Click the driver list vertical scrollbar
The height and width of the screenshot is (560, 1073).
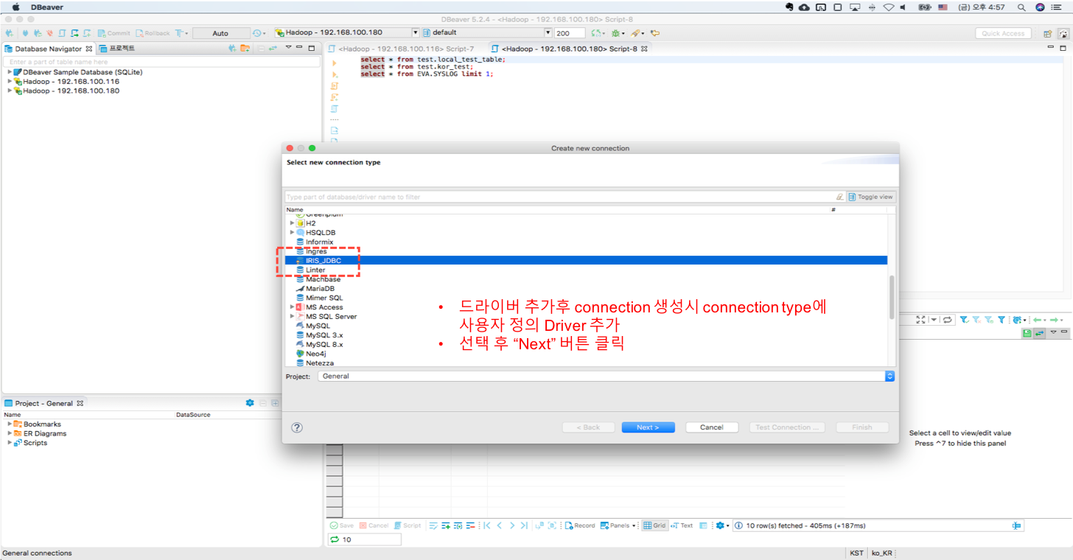coord(892,297)
